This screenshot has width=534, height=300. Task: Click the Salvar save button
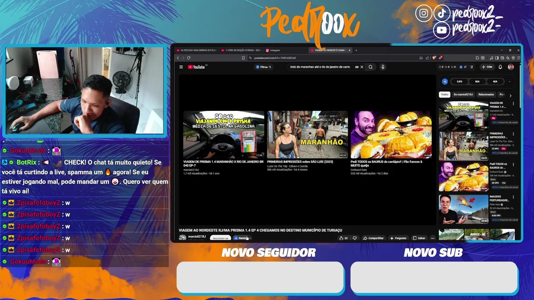pos(419,238)
